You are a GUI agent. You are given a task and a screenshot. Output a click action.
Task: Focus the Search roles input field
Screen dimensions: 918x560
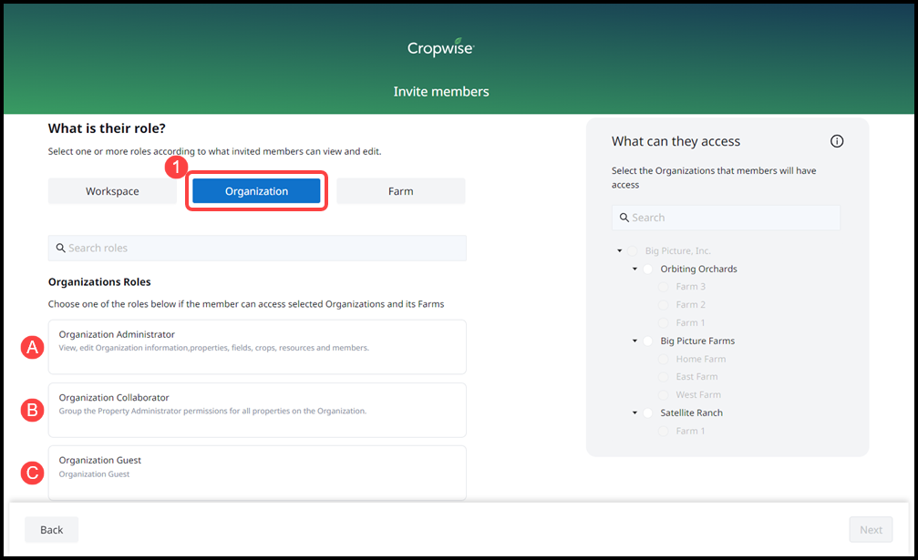pyautogui.click(x=264, y=248)
